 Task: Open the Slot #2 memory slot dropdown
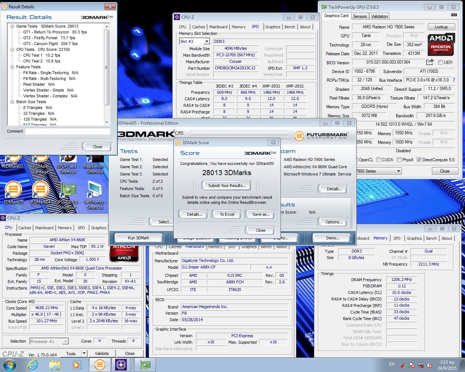207,41
